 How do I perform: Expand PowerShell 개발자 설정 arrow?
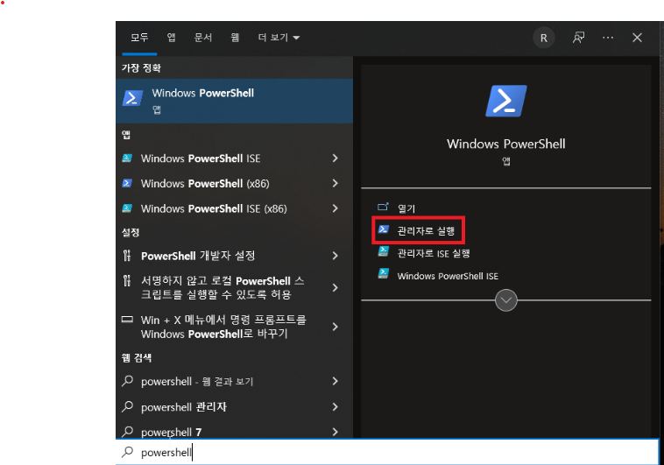[x=335, y=256]
